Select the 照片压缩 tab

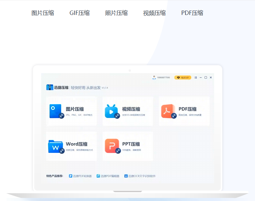(116, 13)
